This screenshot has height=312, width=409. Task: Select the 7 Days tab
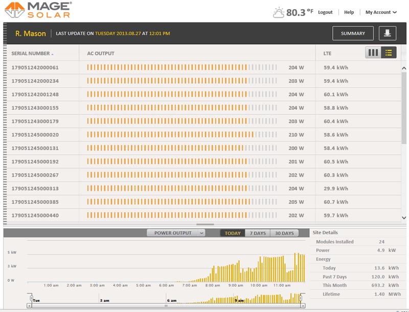coord(258,233)
